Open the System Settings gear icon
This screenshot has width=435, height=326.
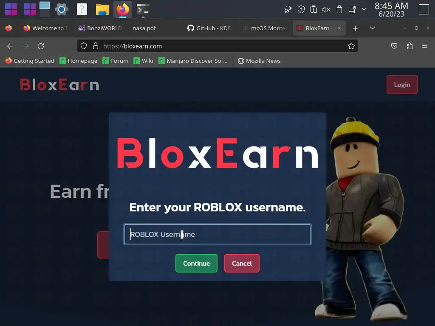(62, 9)
